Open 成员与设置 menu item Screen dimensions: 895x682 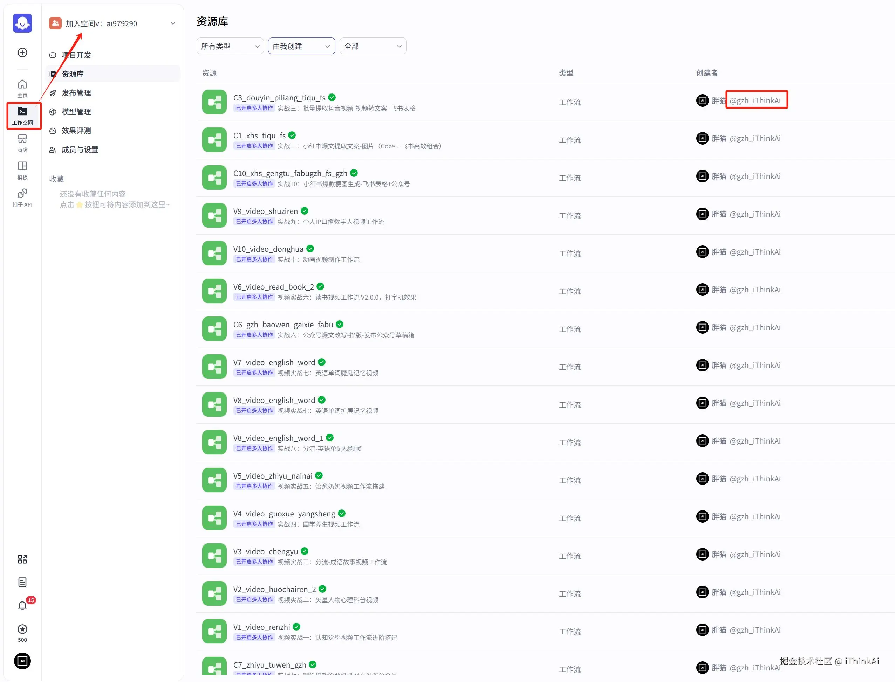click(80, 150)
